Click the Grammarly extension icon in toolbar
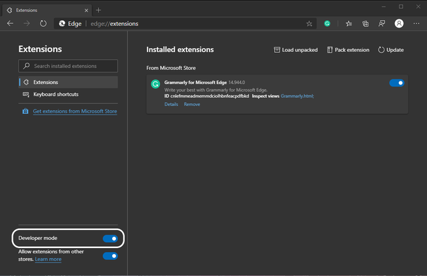This screenshot has height=276, width=427. (328, 23)
